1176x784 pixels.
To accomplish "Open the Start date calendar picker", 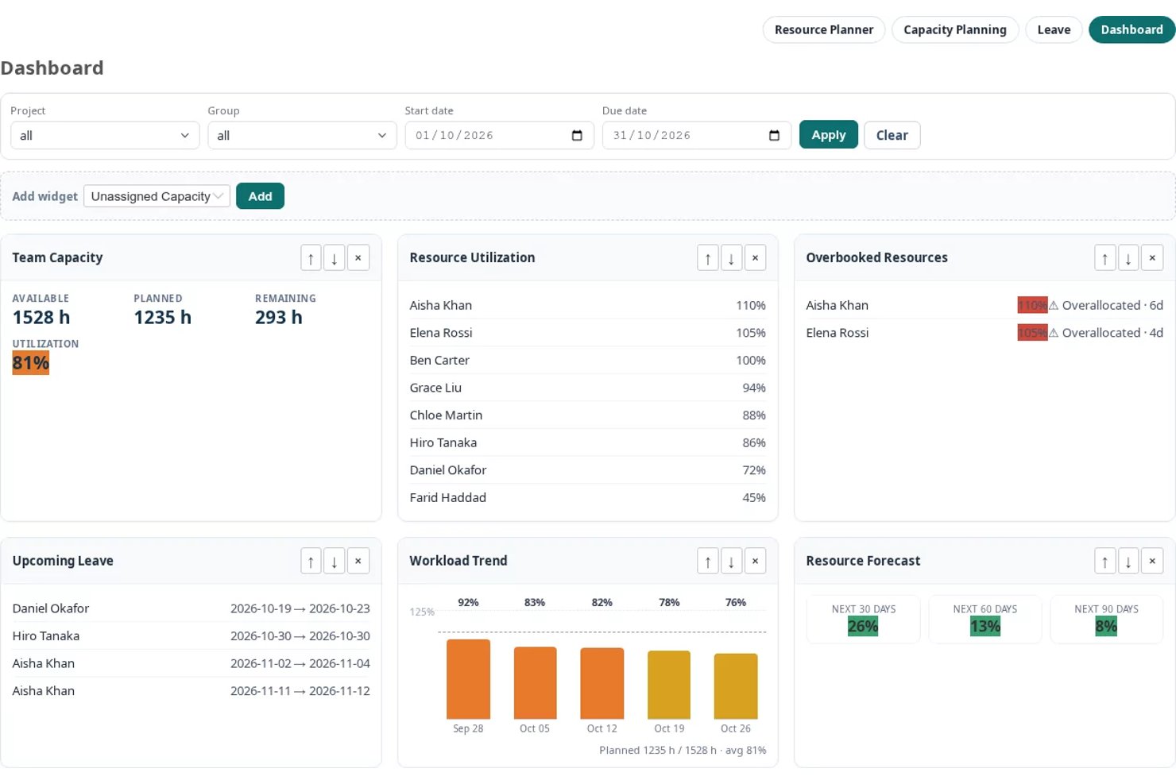I will 577,136.
